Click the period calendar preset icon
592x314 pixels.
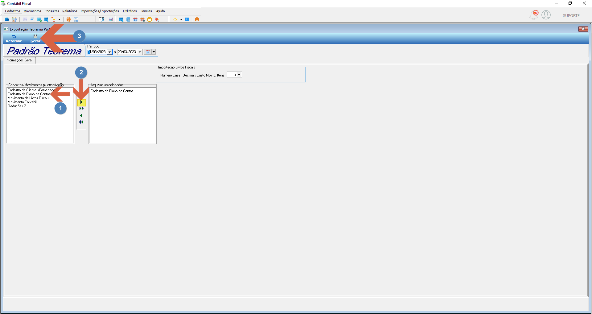click(148, 52)
